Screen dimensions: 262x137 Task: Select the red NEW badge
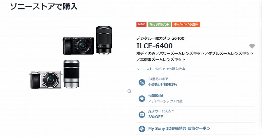(141, 24)
